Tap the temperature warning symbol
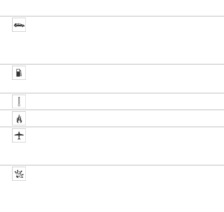The width and height of the screenshot is (224, 212). 19,101
